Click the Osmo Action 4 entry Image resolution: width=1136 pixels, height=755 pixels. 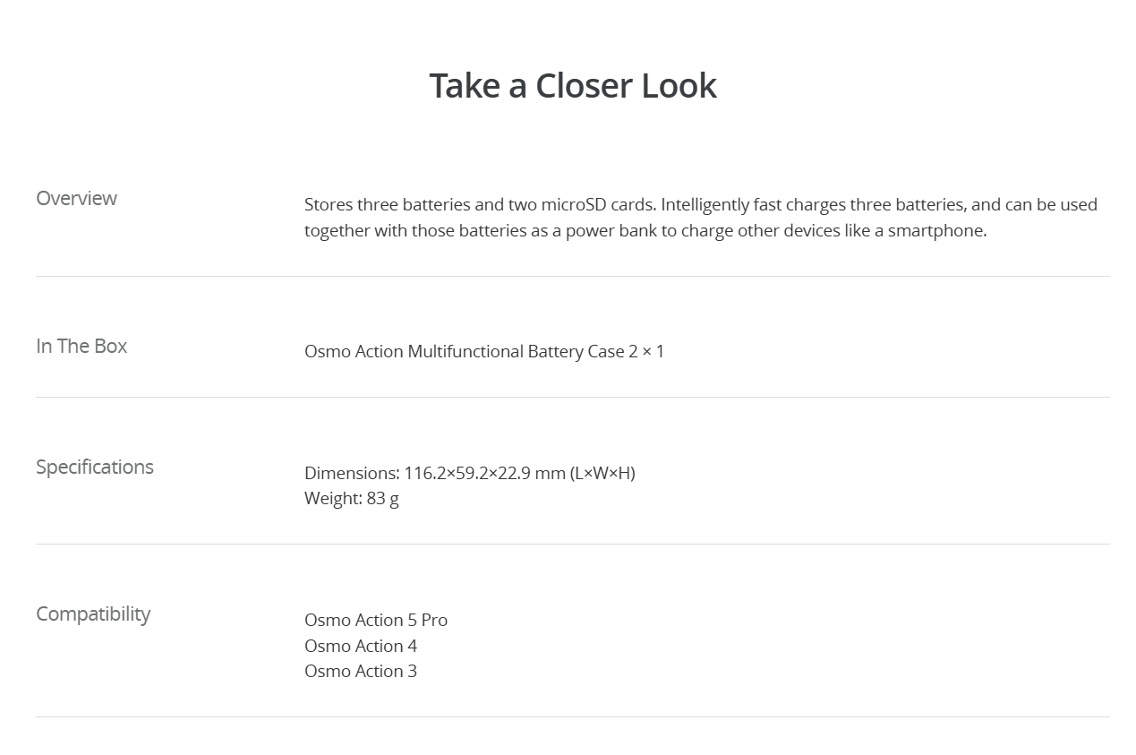coord(361,646)
